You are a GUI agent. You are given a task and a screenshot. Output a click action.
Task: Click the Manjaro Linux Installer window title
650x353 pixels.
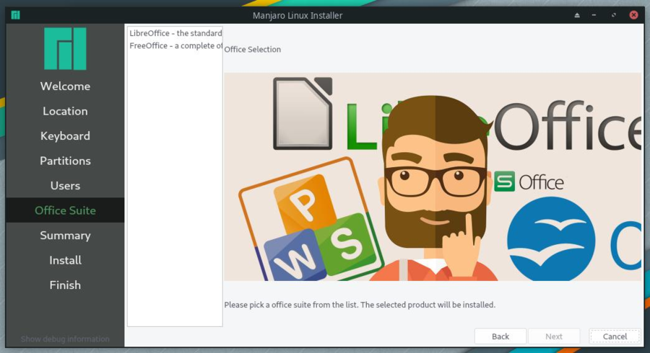[298, 15]
